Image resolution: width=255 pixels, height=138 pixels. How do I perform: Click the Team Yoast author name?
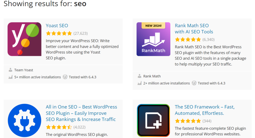tap(23, 70)
